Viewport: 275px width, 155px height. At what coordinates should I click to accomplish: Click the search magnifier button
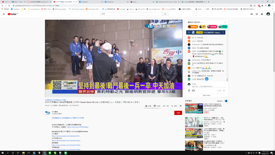(x=165, y=14)
